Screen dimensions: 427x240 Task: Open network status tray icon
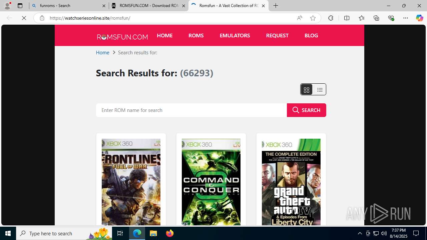pyautogui.click(x=376, y=233)
